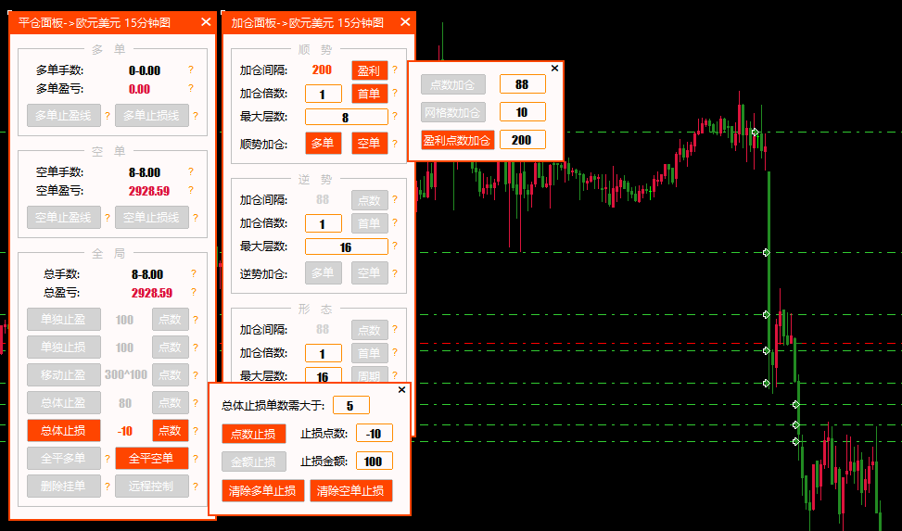Click the 总体止损单数需大于 input box
Viewport: 902px width, 531px height.
coord(350,405)
